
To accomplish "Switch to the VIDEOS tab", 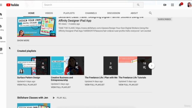I will click(x=49, y=13).
